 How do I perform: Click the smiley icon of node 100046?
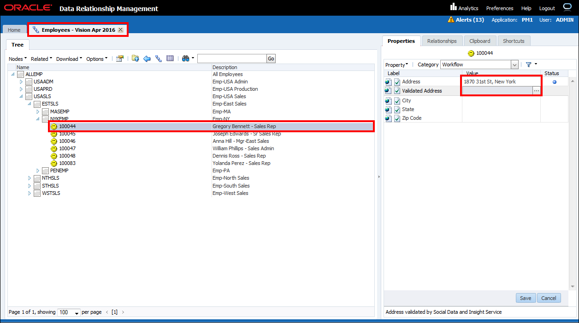tap(54, 141)
